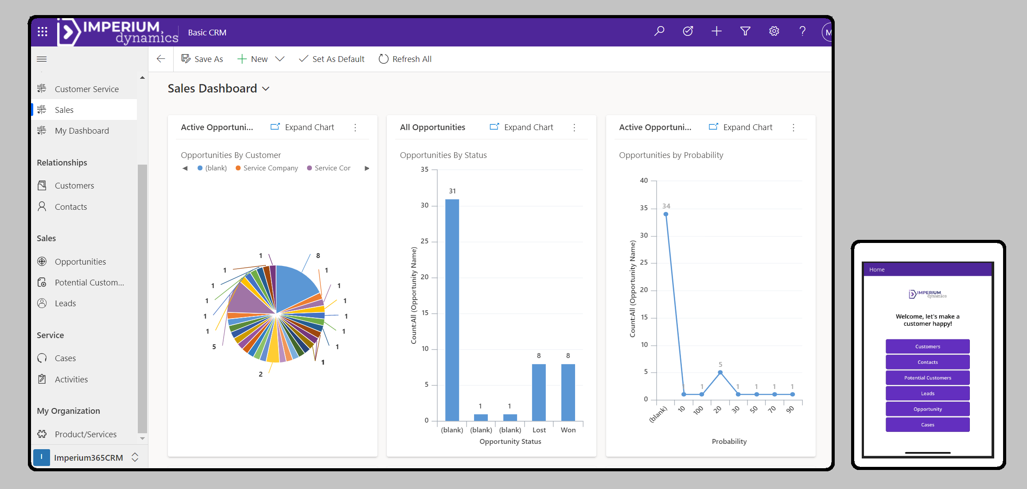Expand Active Opportunities chart options
Viewport: 1027px width, 489px height.
[356, 127]
